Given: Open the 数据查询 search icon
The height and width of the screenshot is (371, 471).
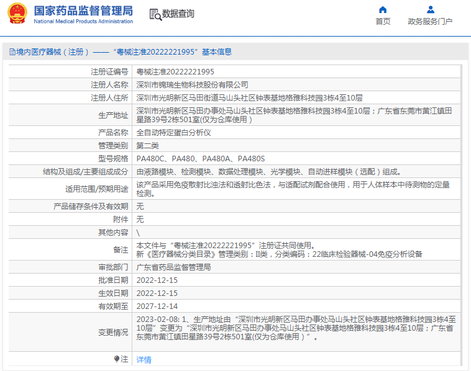Looking at the screenshot, I should pyautogui.click(x=155, y=14).
